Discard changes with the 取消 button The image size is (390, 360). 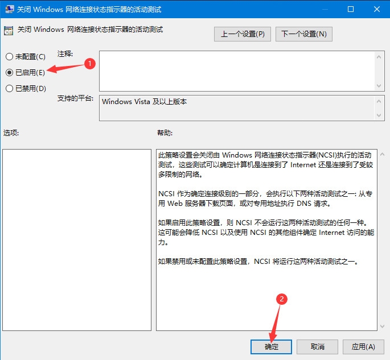point(318,346)
